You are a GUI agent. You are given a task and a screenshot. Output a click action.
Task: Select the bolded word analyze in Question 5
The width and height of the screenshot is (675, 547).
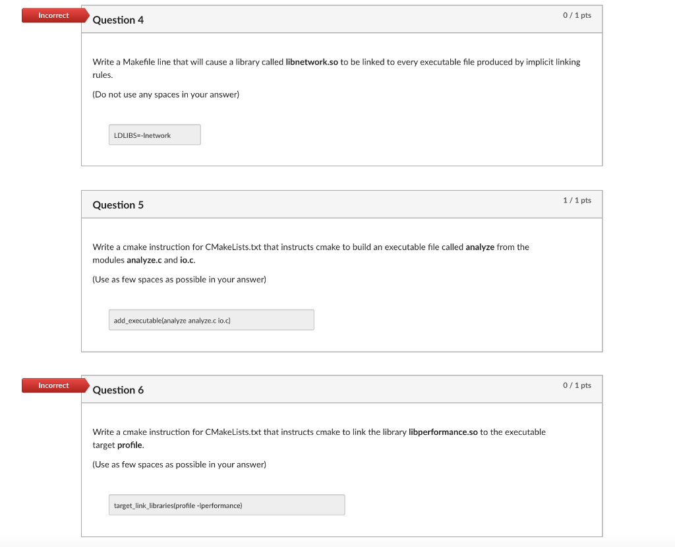tap(479, 247)
